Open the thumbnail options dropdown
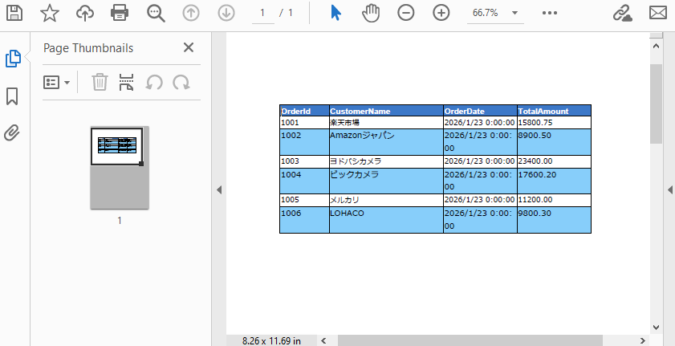Viewport: 675px width, 346px height. click(56, 82)
